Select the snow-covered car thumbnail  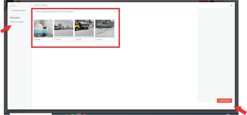click(105, 29)
